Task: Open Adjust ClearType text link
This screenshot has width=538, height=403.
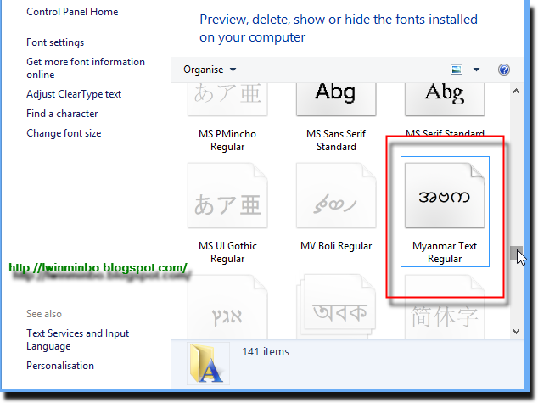Action: (x=74, y=94)
